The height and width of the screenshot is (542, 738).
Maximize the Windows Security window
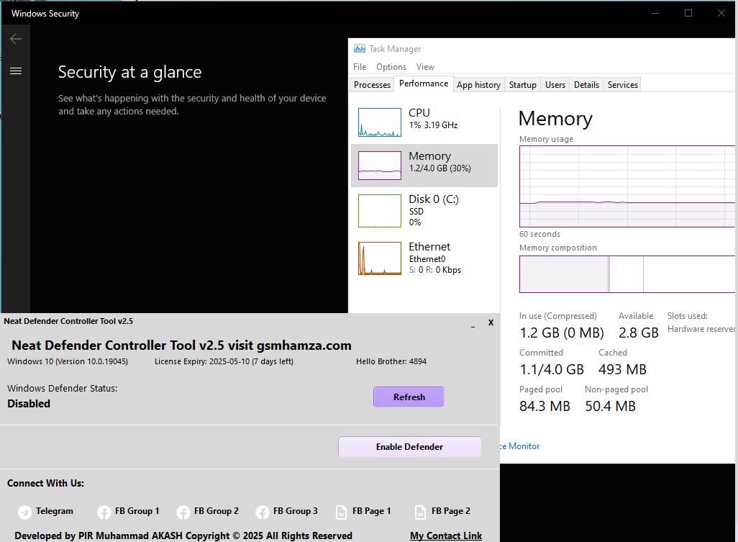(x=688, y=13)
